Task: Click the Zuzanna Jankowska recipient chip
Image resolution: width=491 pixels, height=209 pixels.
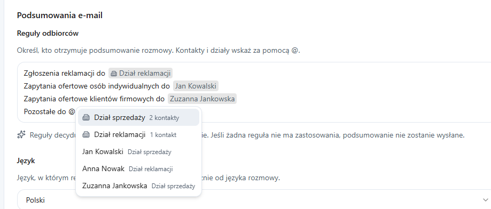Action: (x=202, y=99)
